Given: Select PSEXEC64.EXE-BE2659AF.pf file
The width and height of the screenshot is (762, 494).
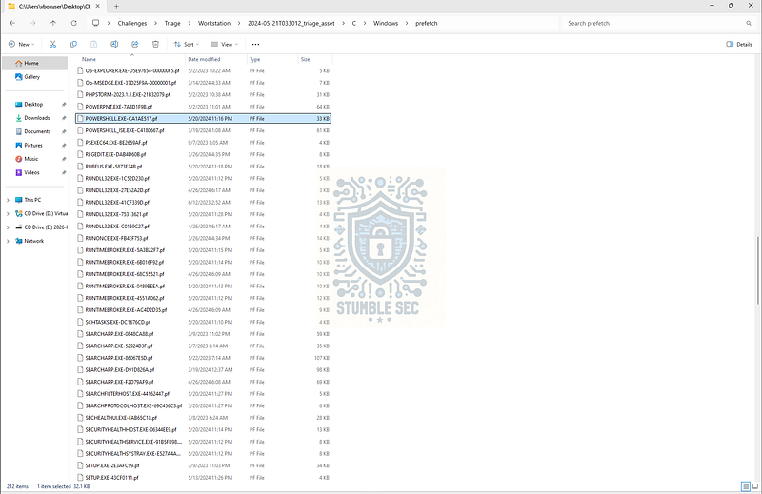Looking at the screenshot, I should [203, 143].
